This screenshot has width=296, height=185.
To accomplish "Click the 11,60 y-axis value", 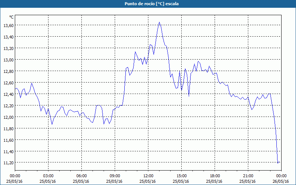I will coord(8,140).
